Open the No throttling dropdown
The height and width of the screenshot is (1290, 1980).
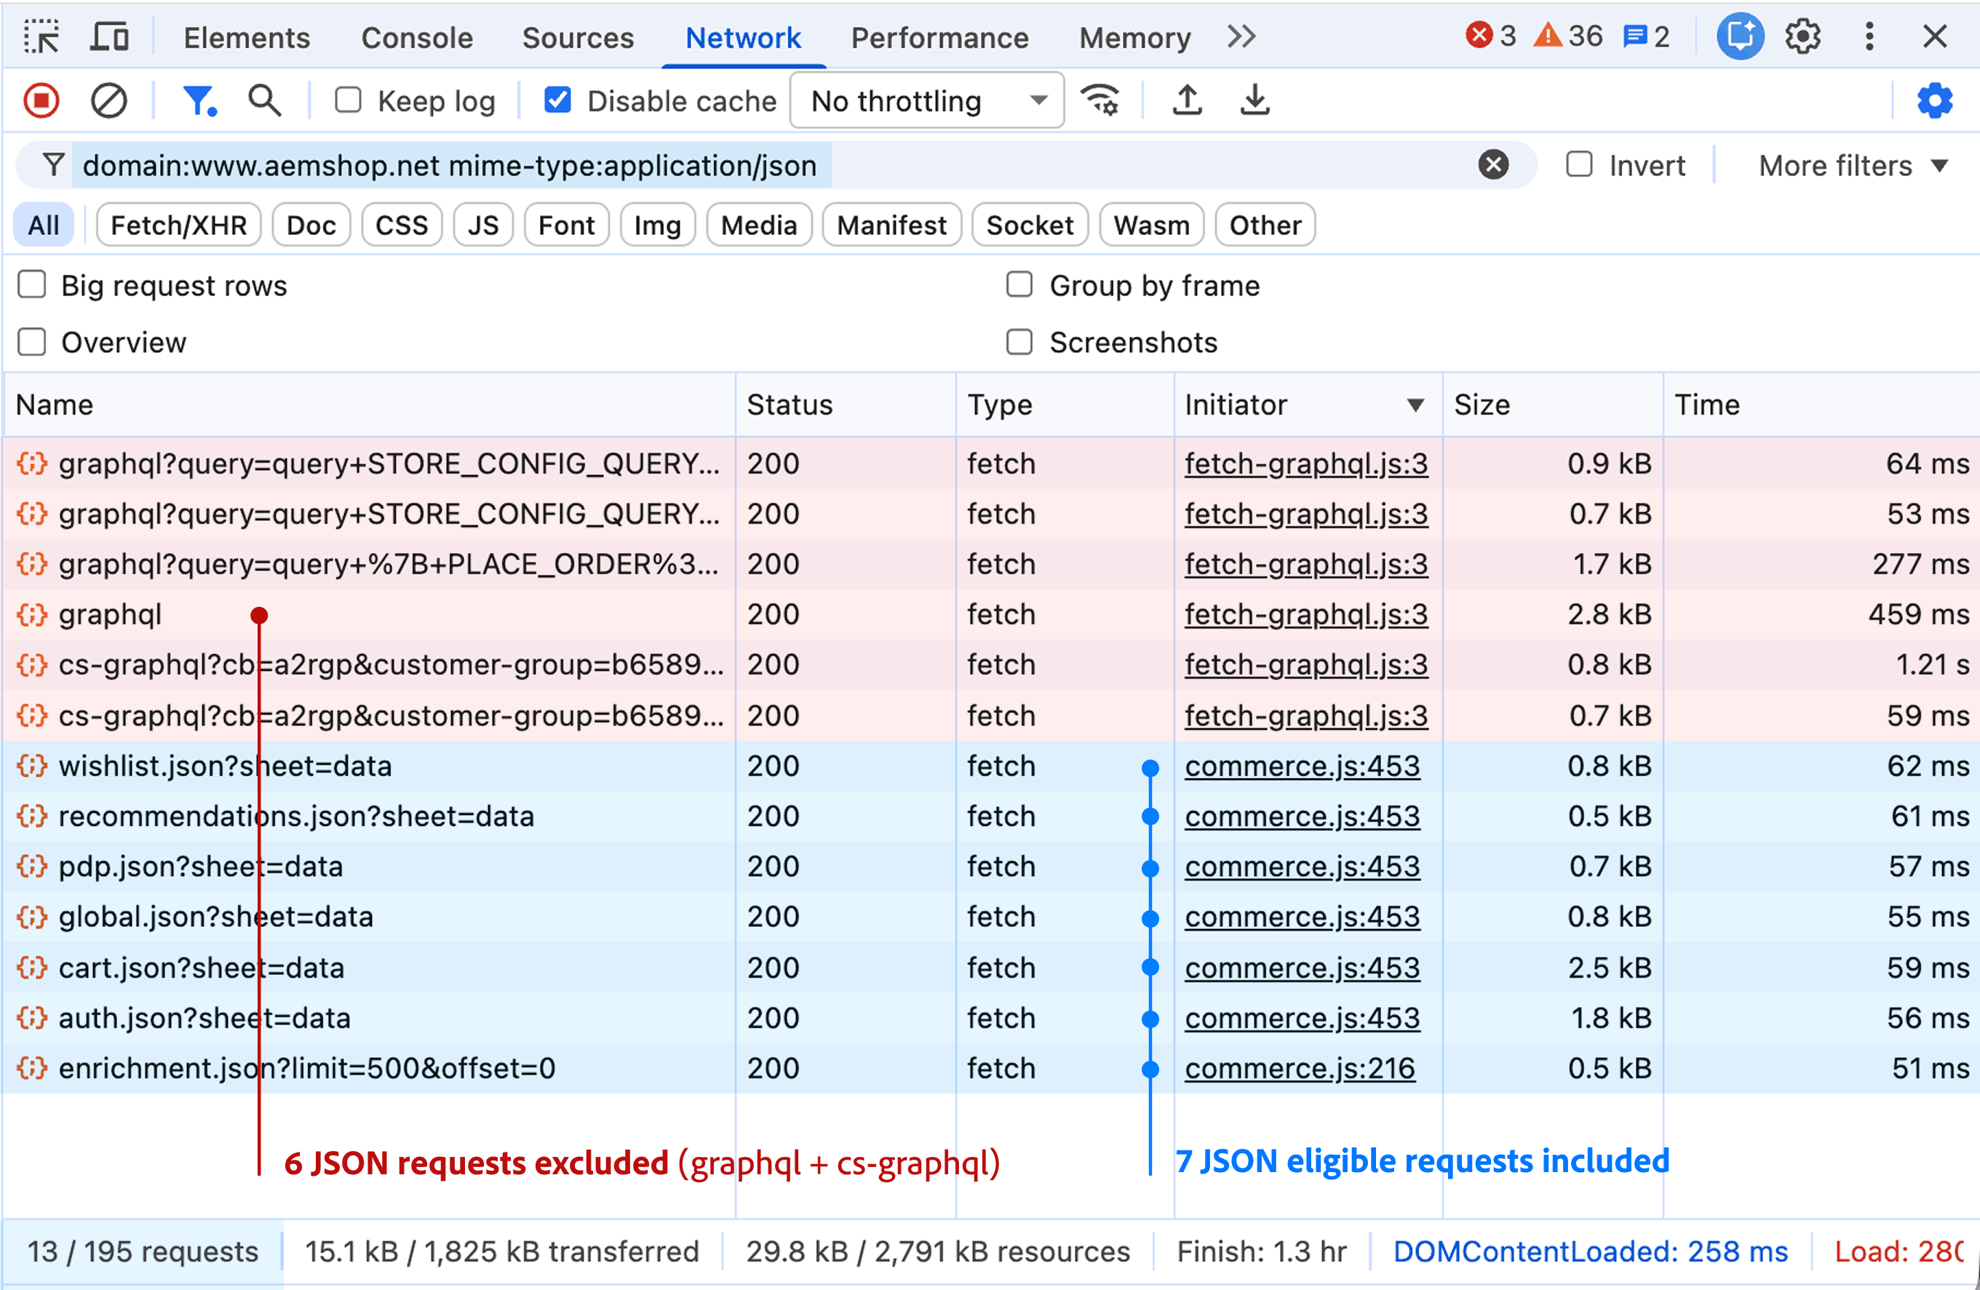tap(927, 100)
